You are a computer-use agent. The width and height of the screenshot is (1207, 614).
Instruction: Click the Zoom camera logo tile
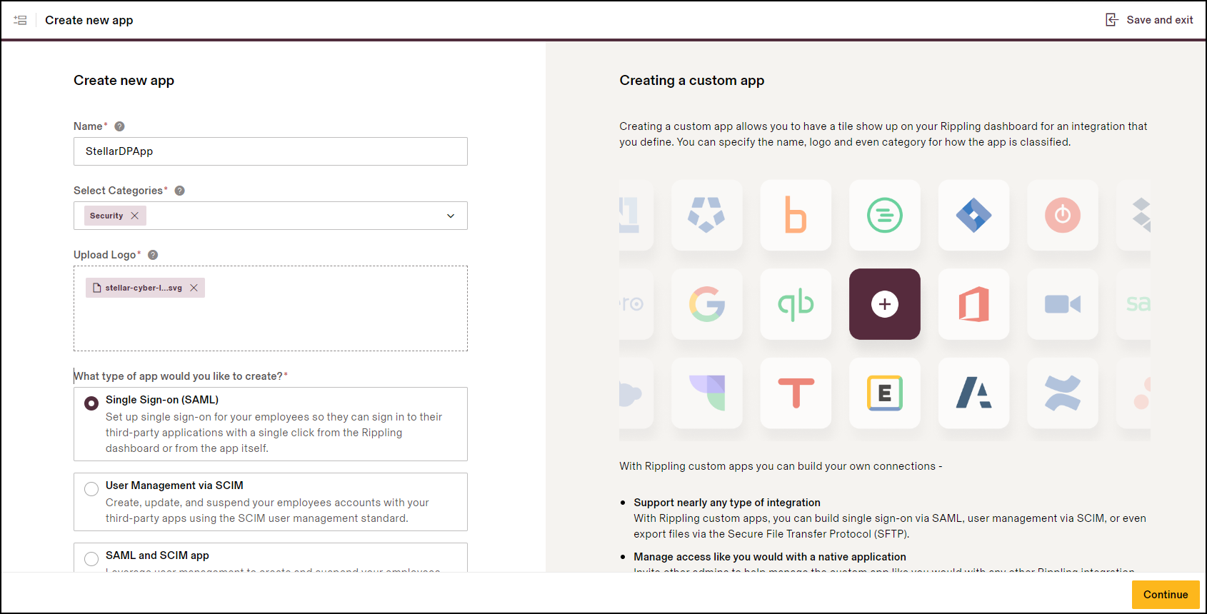pos(1062,304)
